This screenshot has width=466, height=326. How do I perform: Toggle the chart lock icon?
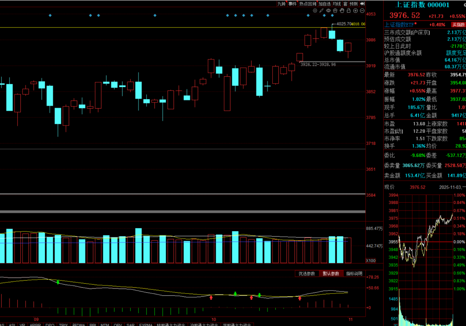point(348,10)
